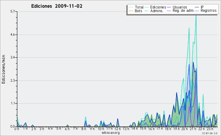
Task: Click the '21 h' x-axis label
Action: [193, 129]
